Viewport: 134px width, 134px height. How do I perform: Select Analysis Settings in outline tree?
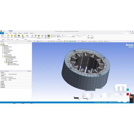point(10,59)
